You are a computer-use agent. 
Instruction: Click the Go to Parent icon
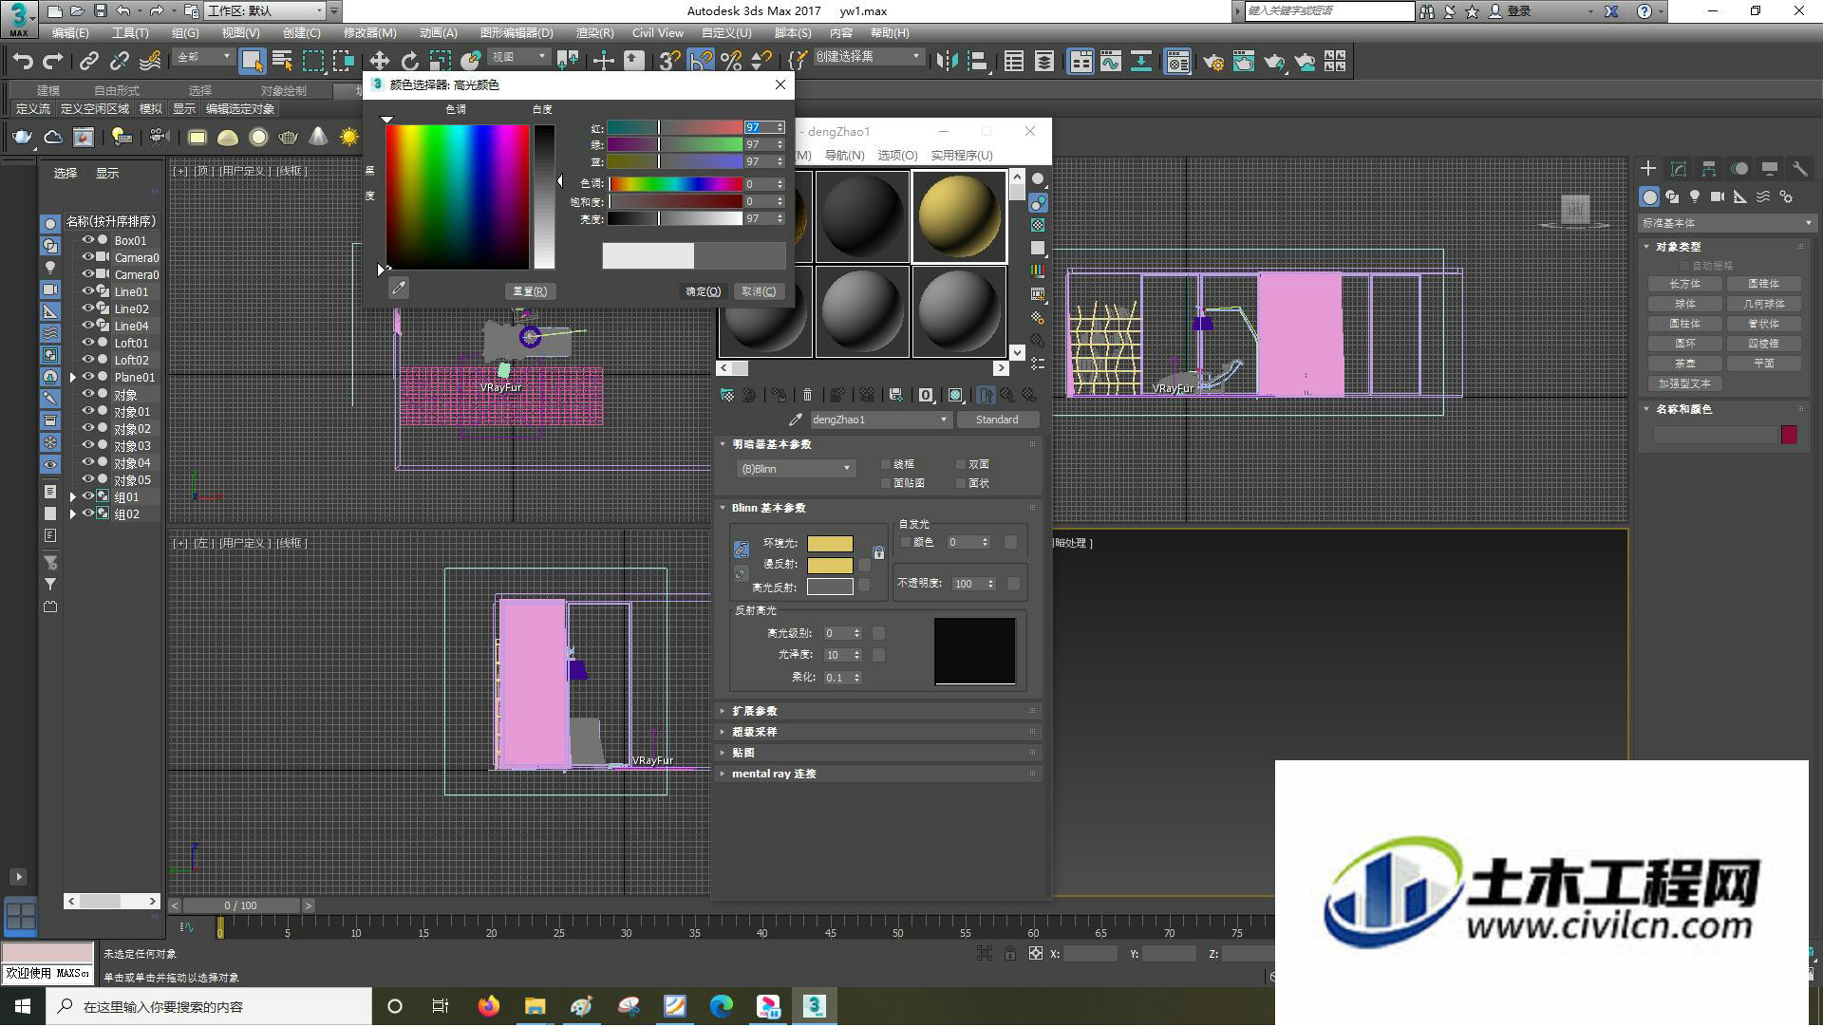point(1007,395)
